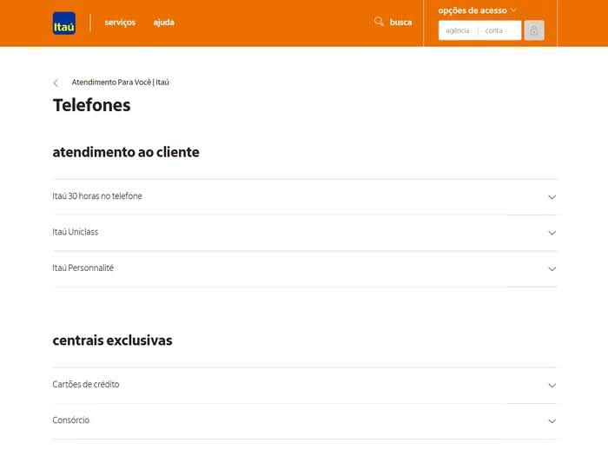The image size is (608, 463).
Task: Click the lock login button
Action: tap(534, 30)
